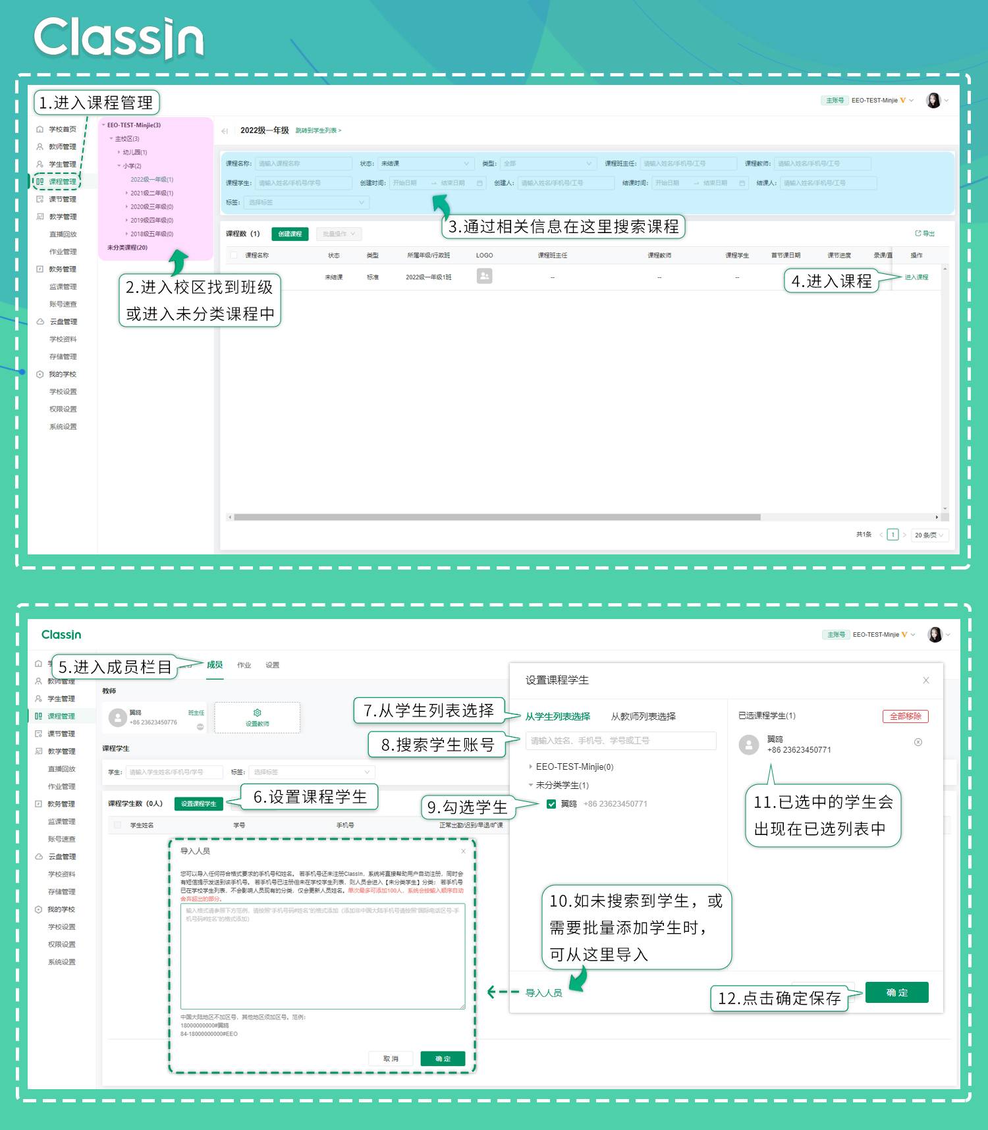Open 课程管理 in the upper screenshot sidebar

click(57, 182)
